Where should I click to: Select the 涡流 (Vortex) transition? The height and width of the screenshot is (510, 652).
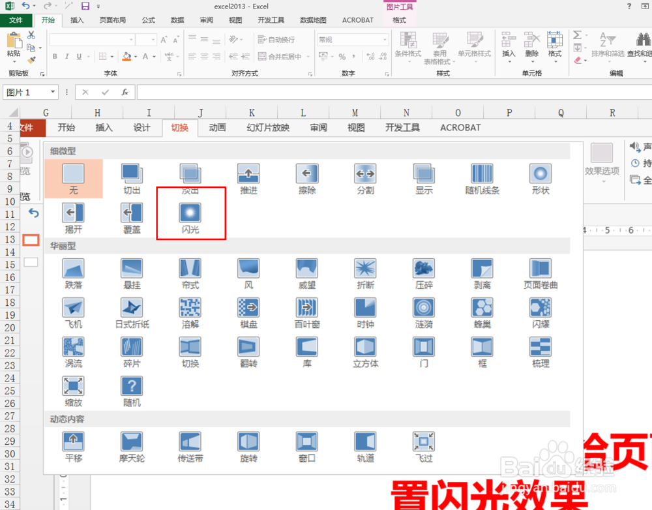pyautogui.click(x=73, y=352)
